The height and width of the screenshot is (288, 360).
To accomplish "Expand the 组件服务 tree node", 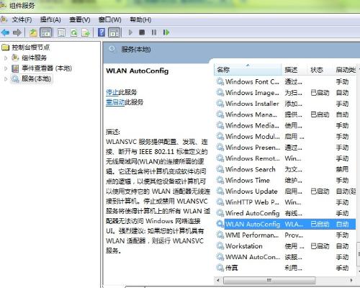I will click(6, 58).
